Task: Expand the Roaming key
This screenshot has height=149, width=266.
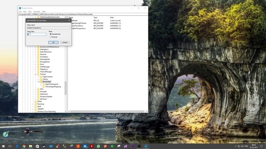Action: pos(33,104)
